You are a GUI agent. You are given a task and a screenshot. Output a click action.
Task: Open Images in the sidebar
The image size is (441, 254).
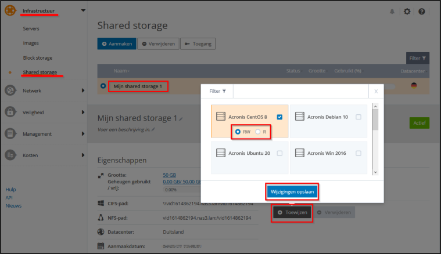tap(31, 43)
